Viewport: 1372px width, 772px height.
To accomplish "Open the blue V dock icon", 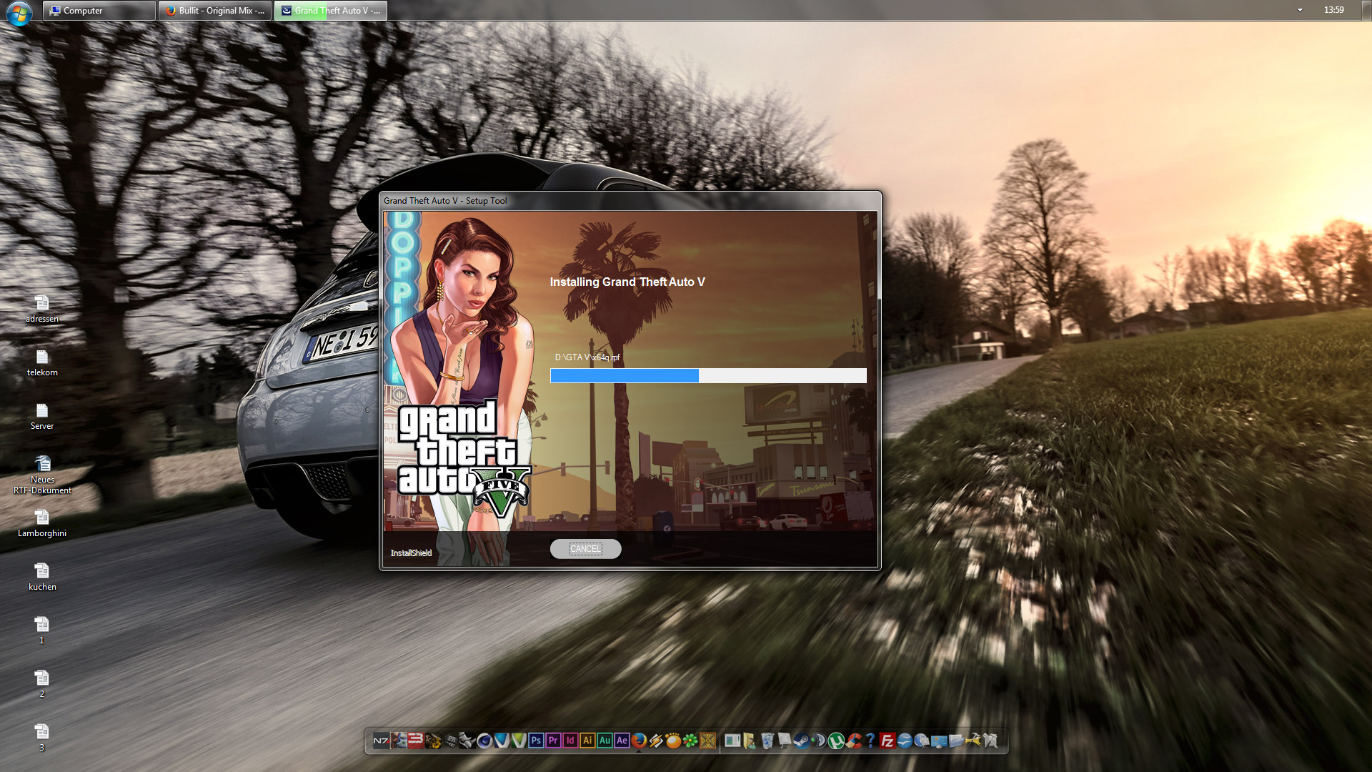I will click(502, 741).
